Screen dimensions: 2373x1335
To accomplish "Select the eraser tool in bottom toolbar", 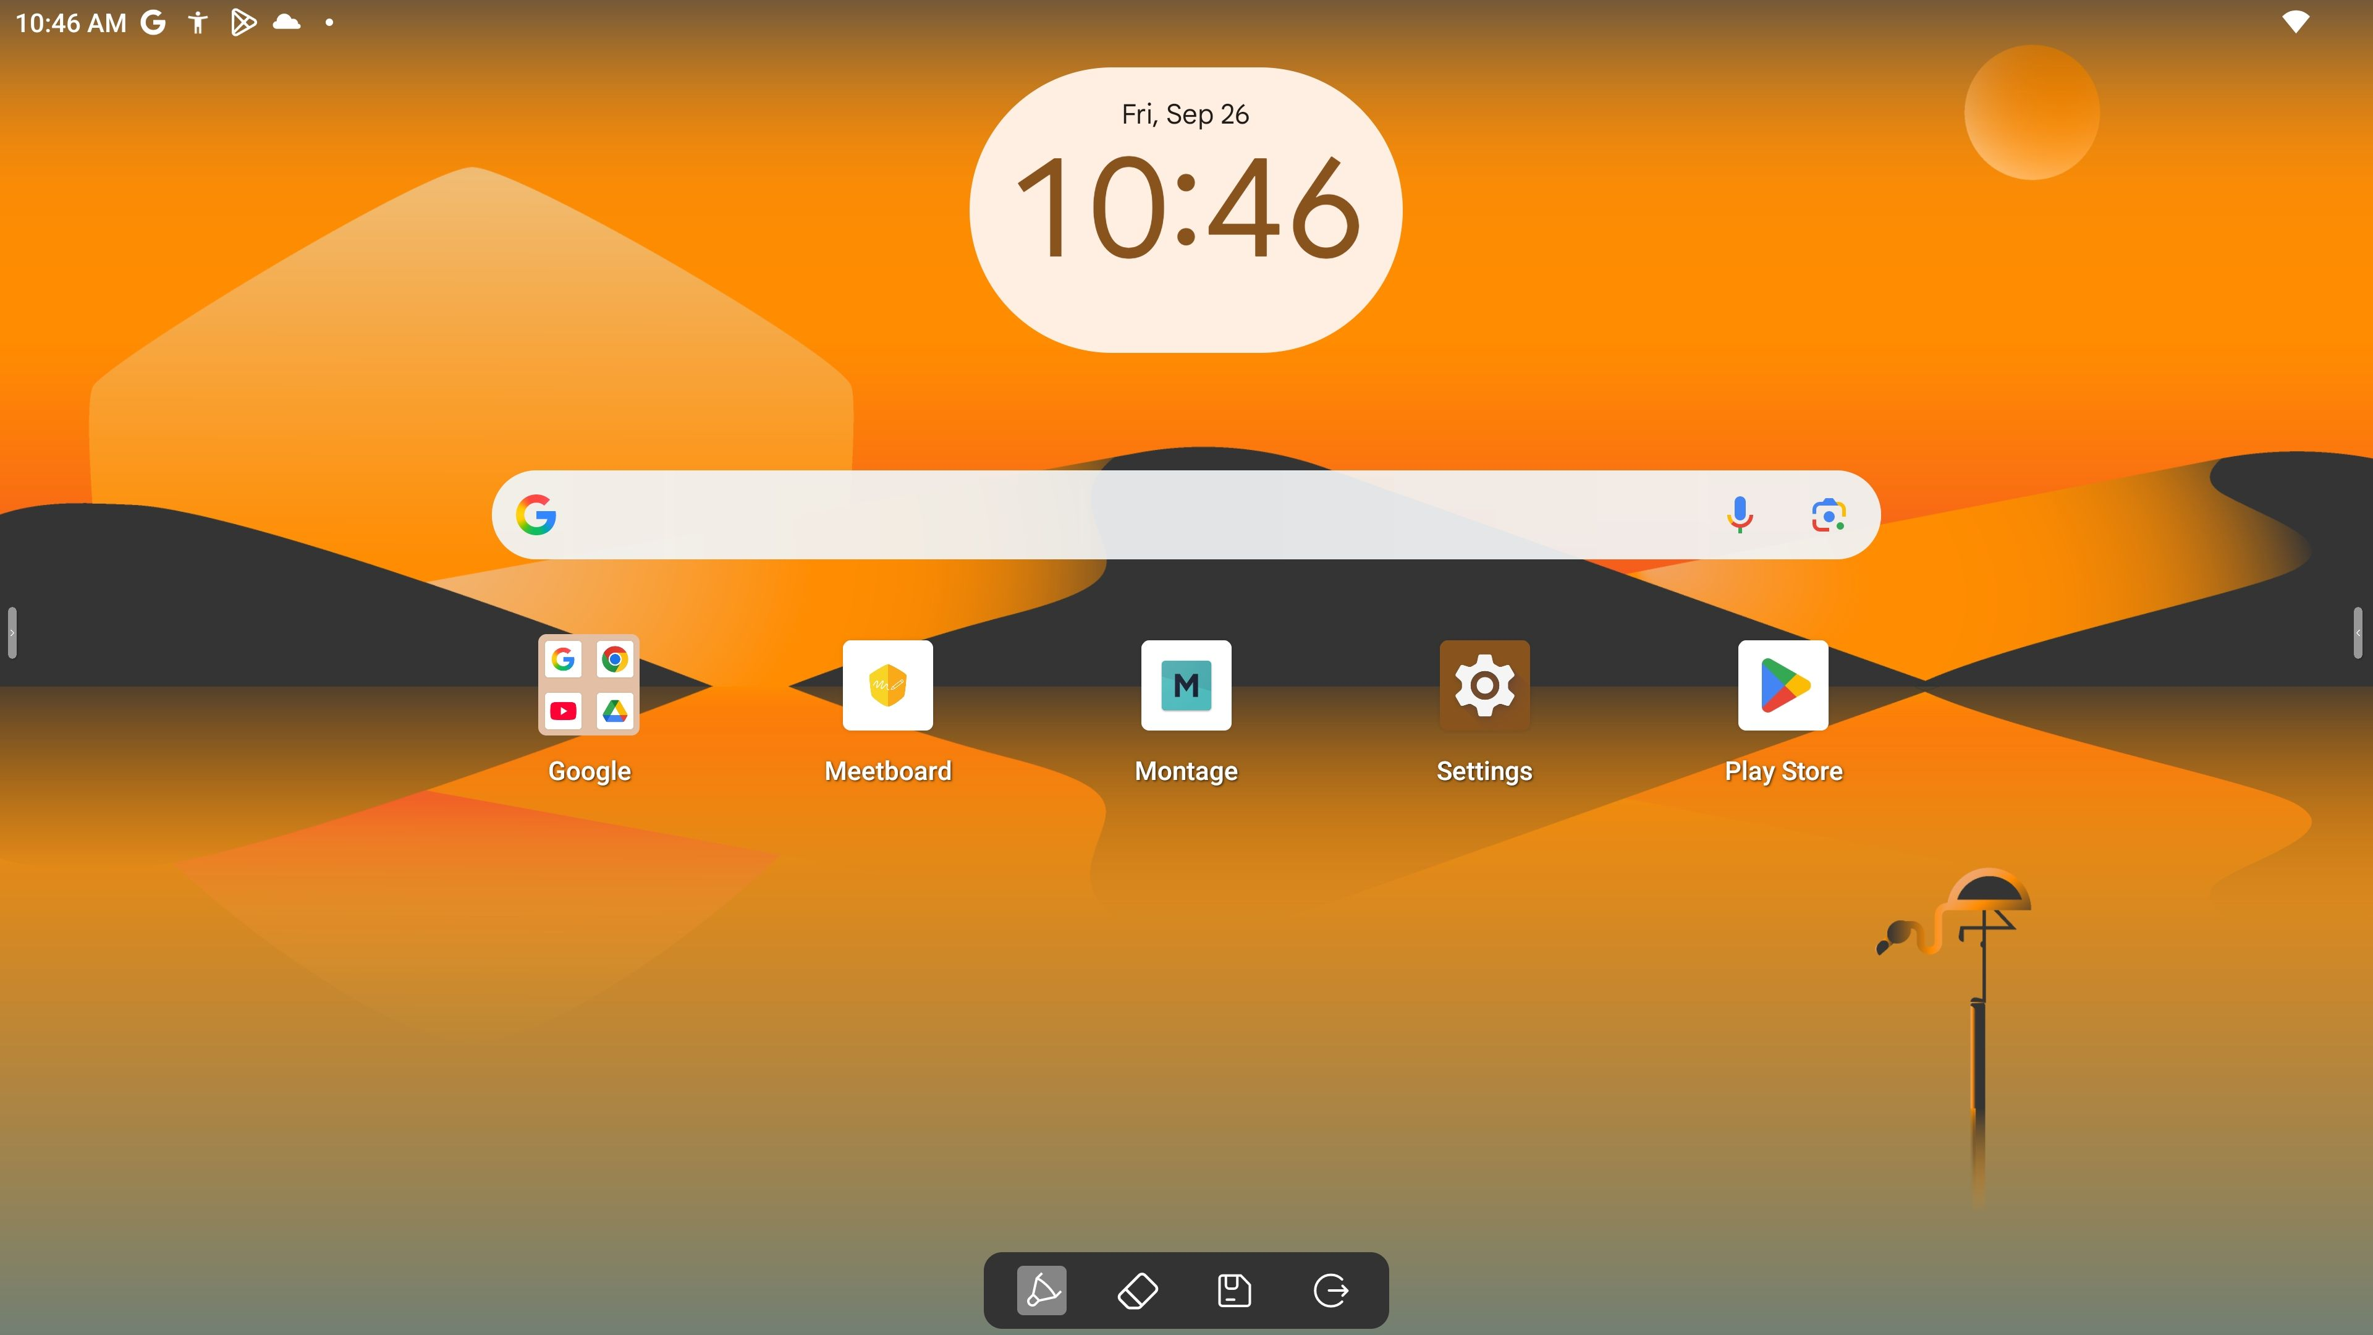I will tap(1138, 1290).
